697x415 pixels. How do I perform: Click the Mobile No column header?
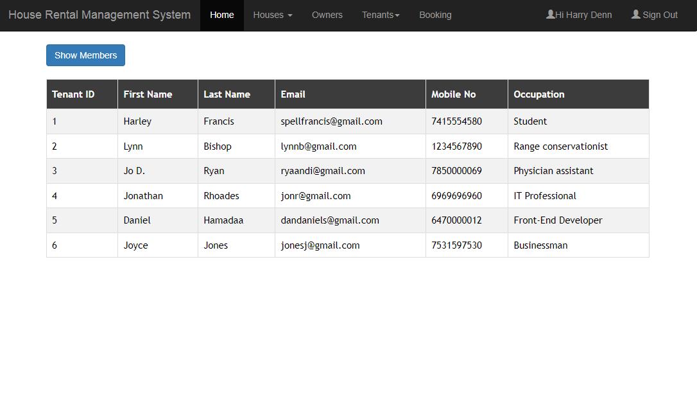click(x=453, y=94)
